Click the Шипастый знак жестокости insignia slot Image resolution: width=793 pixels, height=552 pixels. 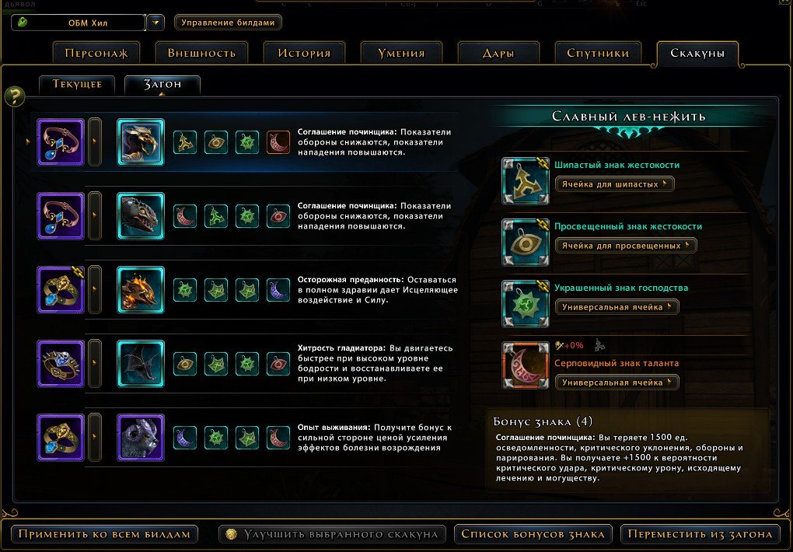pos(525,181)
